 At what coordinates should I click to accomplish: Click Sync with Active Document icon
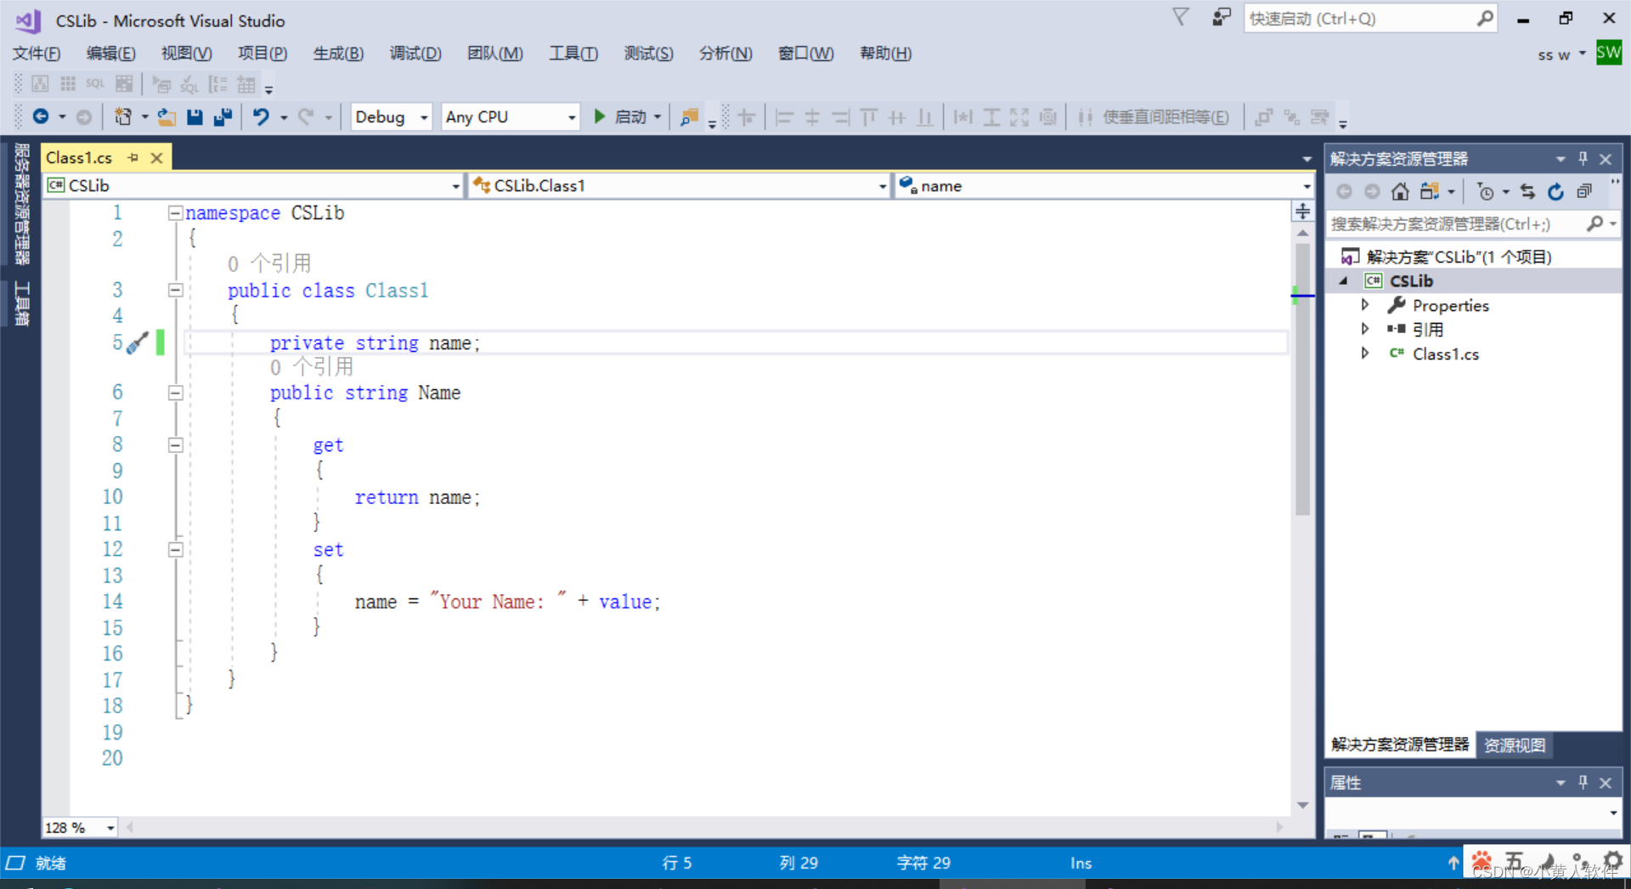(x=1527, y=191)
